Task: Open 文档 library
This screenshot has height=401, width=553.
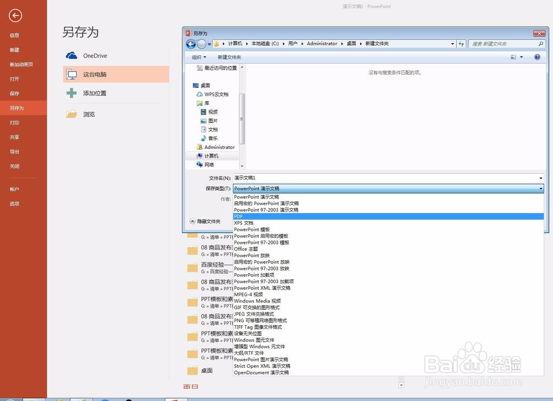Action: click(209, 129)
